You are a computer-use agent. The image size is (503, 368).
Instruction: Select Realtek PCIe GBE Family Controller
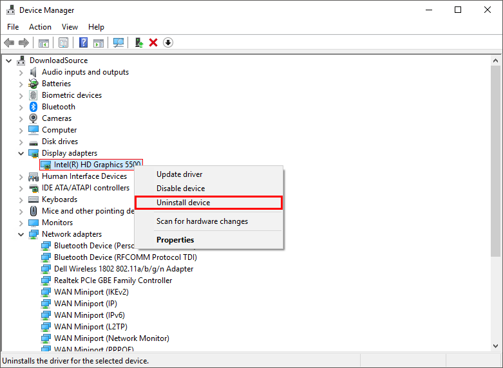tap(113, 281)
